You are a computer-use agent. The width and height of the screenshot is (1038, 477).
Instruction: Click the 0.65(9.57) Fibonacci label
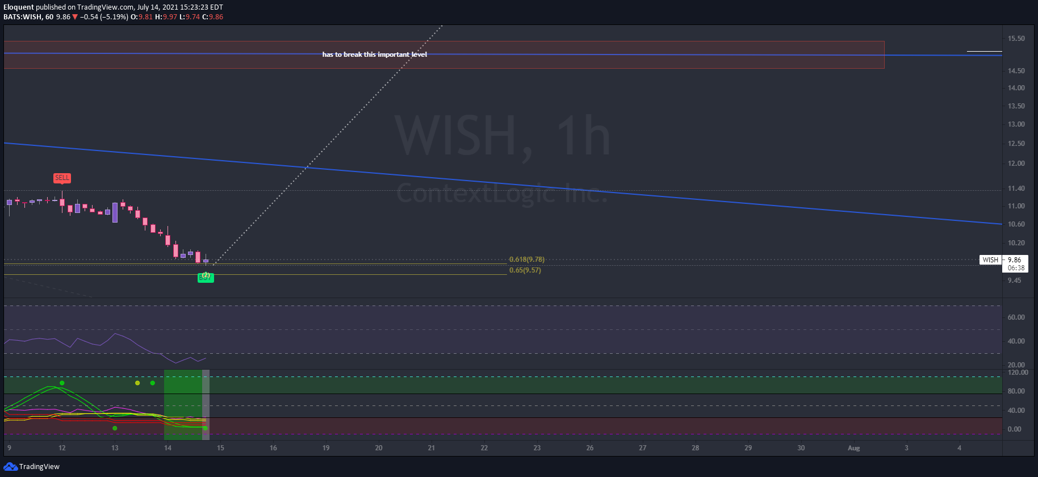point(525,270)
